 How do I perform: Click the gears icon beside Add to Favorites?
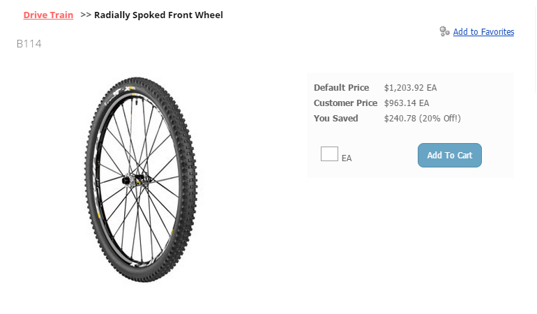click(444, 31)
